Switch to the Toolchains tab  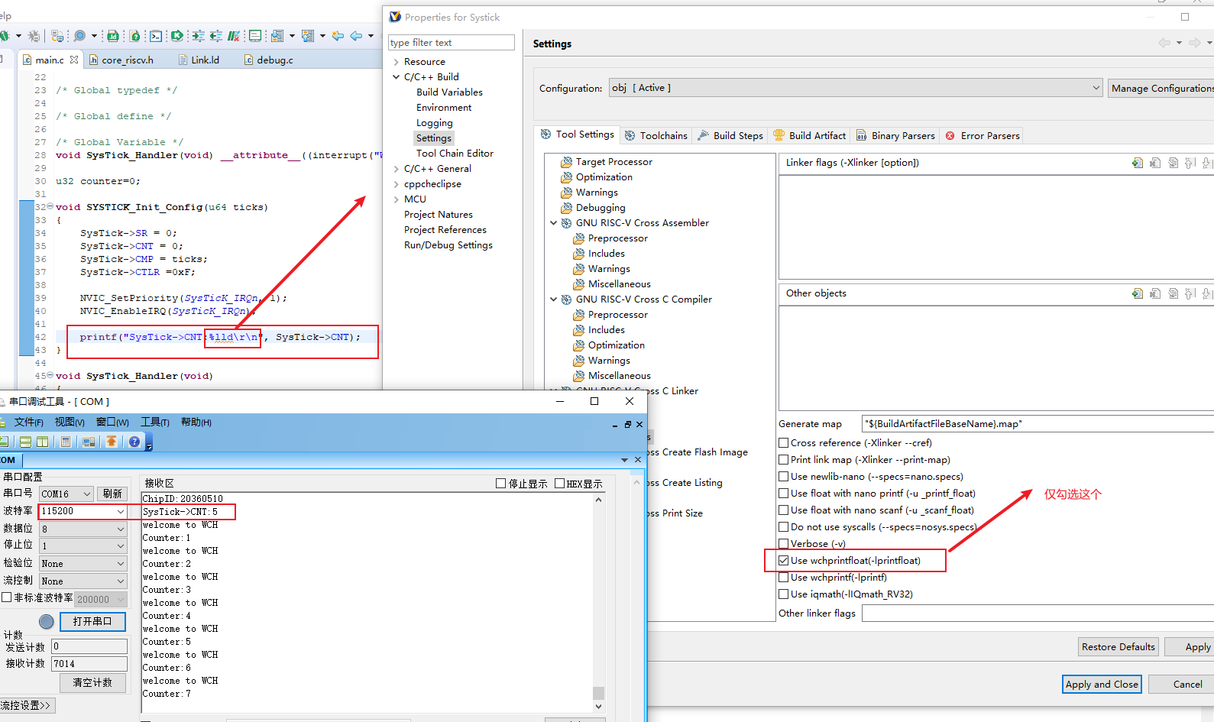point(656,135)
